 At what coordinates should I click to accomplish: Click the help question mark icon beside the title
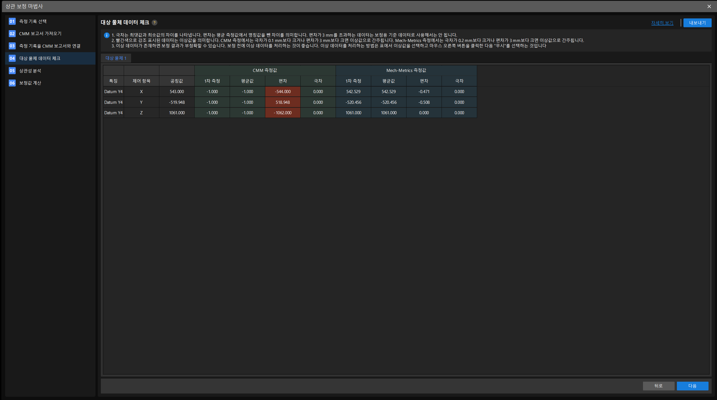[x=155, y=23]
